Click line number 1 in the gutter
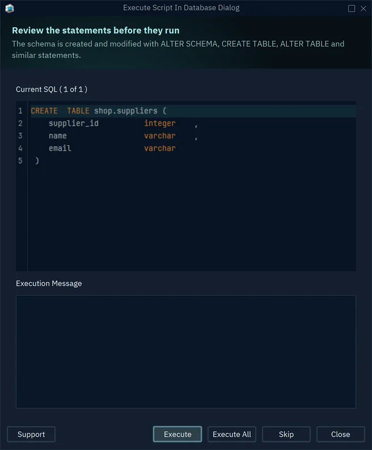The width and height of the screenshot is (372, 450). pos(20,111)
